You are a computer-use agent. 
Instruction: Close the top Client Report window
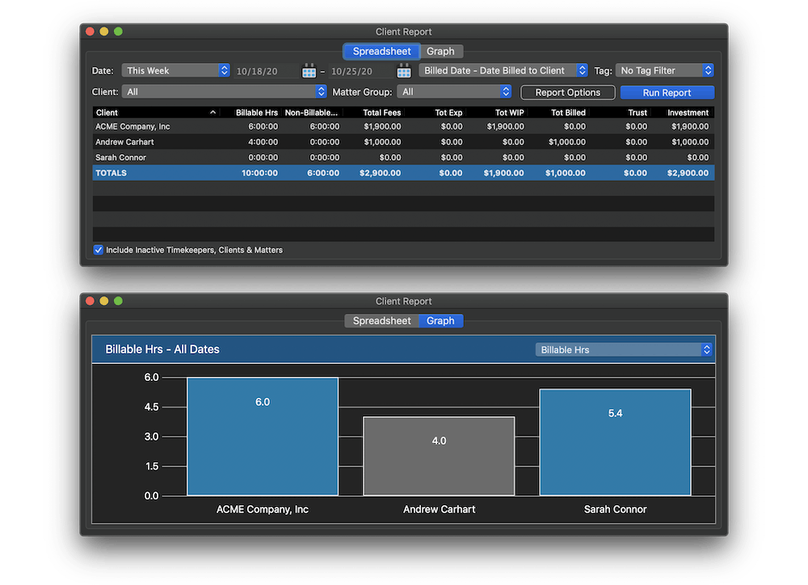coord(90,31)
